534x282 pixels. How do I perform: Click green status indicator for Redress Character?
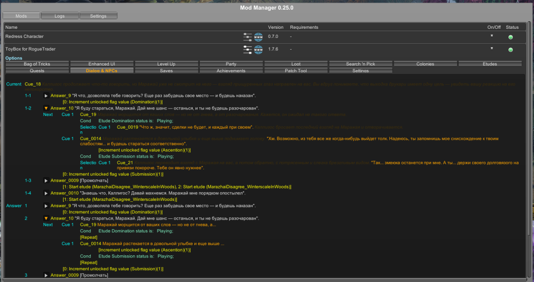[x=511, y=37]
